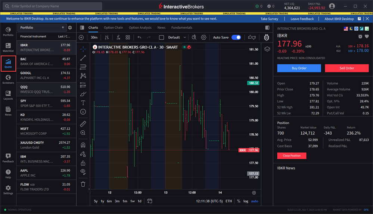Viewport: 373px width, 214px height.
Task: Select the AAPL row in portfolio
Action: pyautogui.click(x=46, y=173)
